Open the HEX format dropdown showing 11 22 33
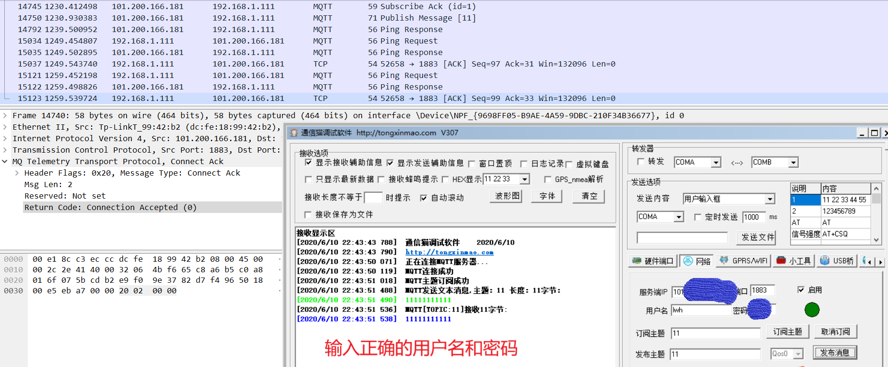Image resolution: width=888 pixels, height=367 pixels. click(x=525, y=179)
